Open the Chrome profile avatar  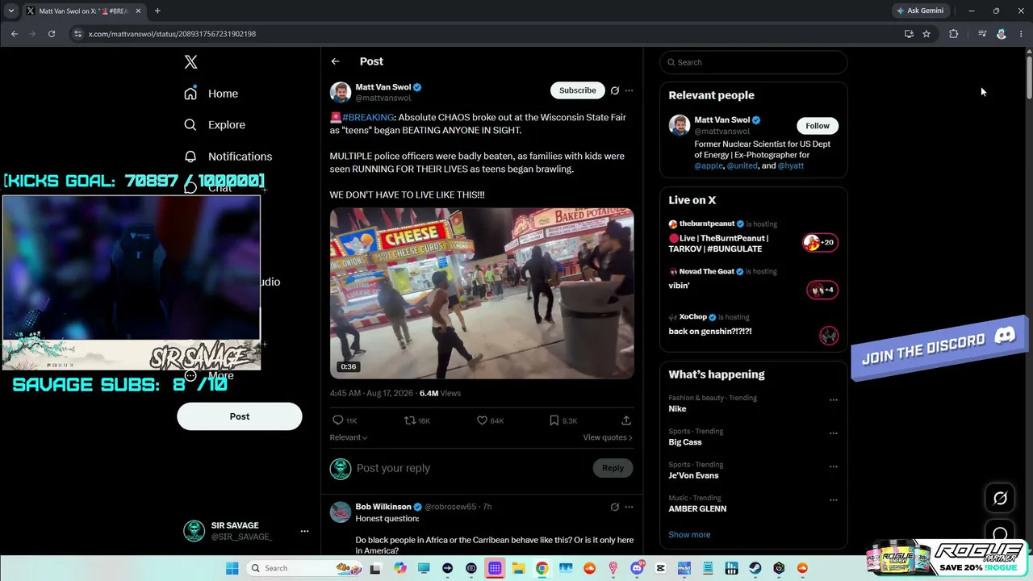[x=1002, y=34]
